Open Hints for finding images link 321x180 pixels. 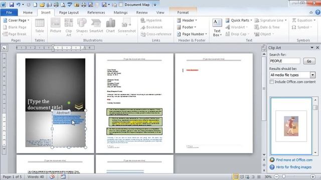pyautogui.click(x=293, y=167)
